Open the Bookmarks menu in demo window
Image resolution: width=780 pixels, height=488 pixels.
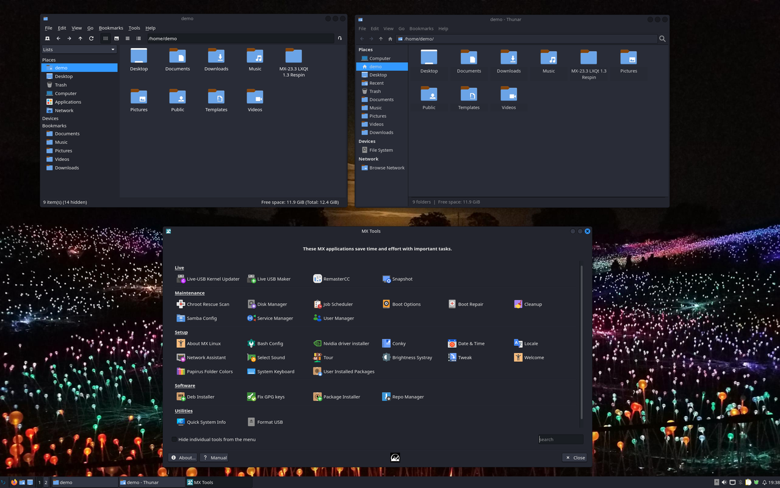point(110,28)
